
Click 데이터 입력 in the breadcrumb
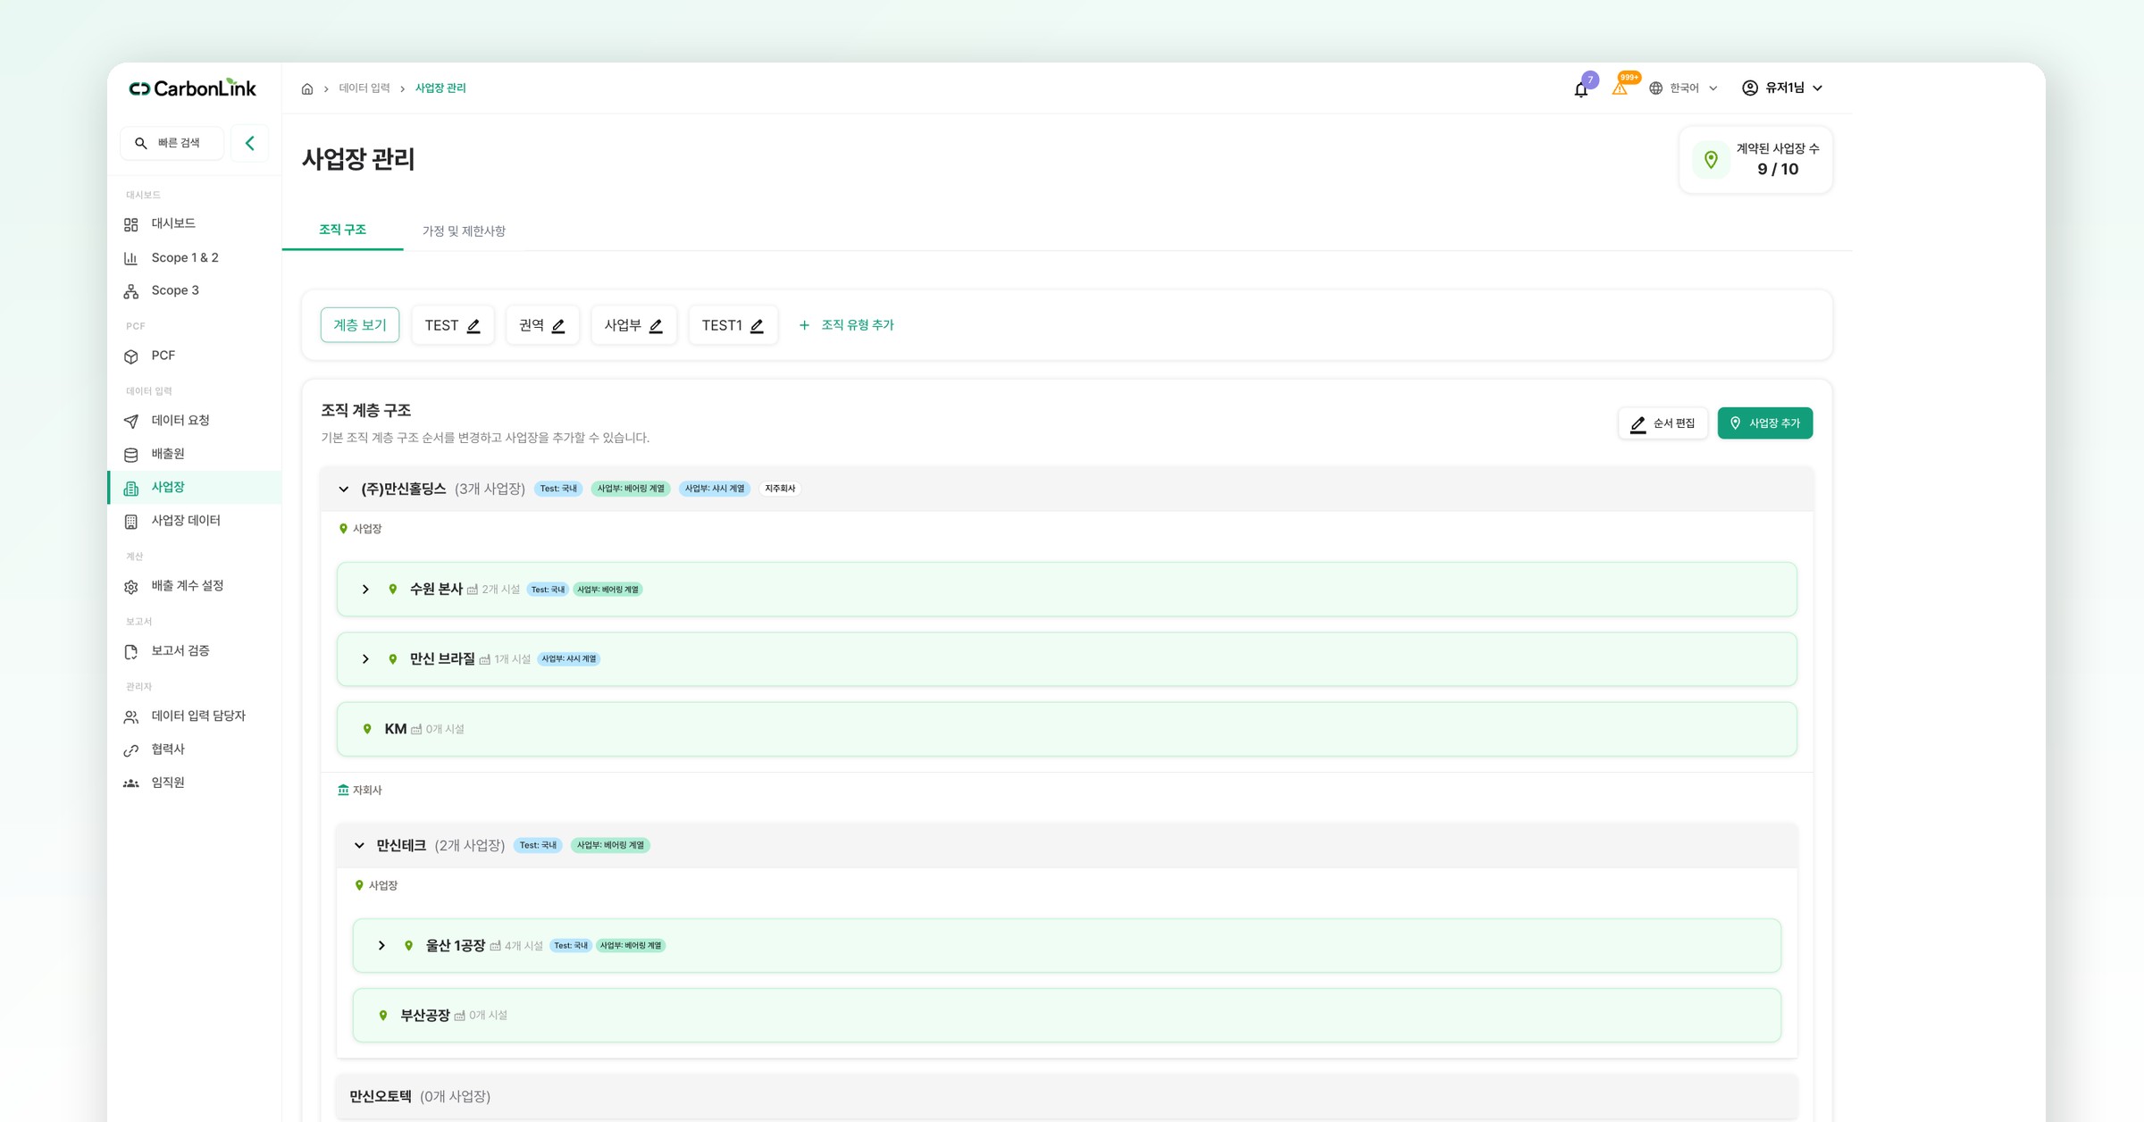pyautogui.click(x=364, y=88)
